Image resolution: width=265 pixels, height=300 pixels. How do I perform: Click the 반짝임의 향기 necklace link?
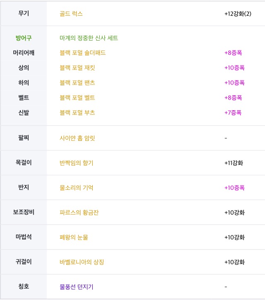[x=76, y=163]
